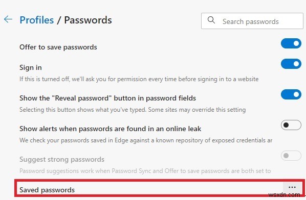
Task: Select the Offer to save passwords label
Action: tap(58, 47)
